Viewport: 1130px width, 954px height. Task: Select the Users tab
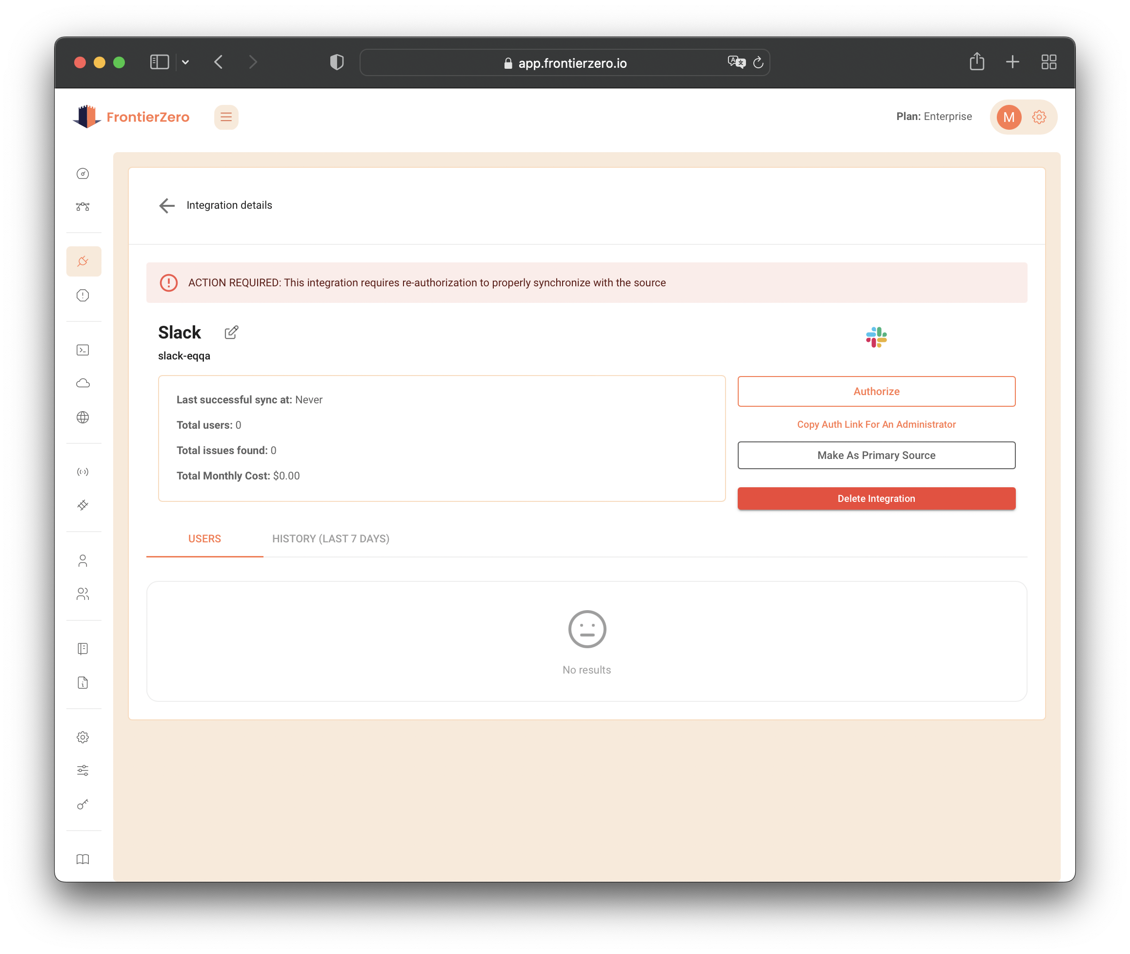tap(204, 538)
